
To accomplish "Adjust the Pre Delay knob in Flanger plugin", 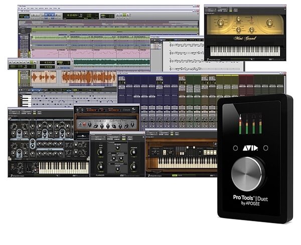I will pyautogui.click(x=117, y=148).
